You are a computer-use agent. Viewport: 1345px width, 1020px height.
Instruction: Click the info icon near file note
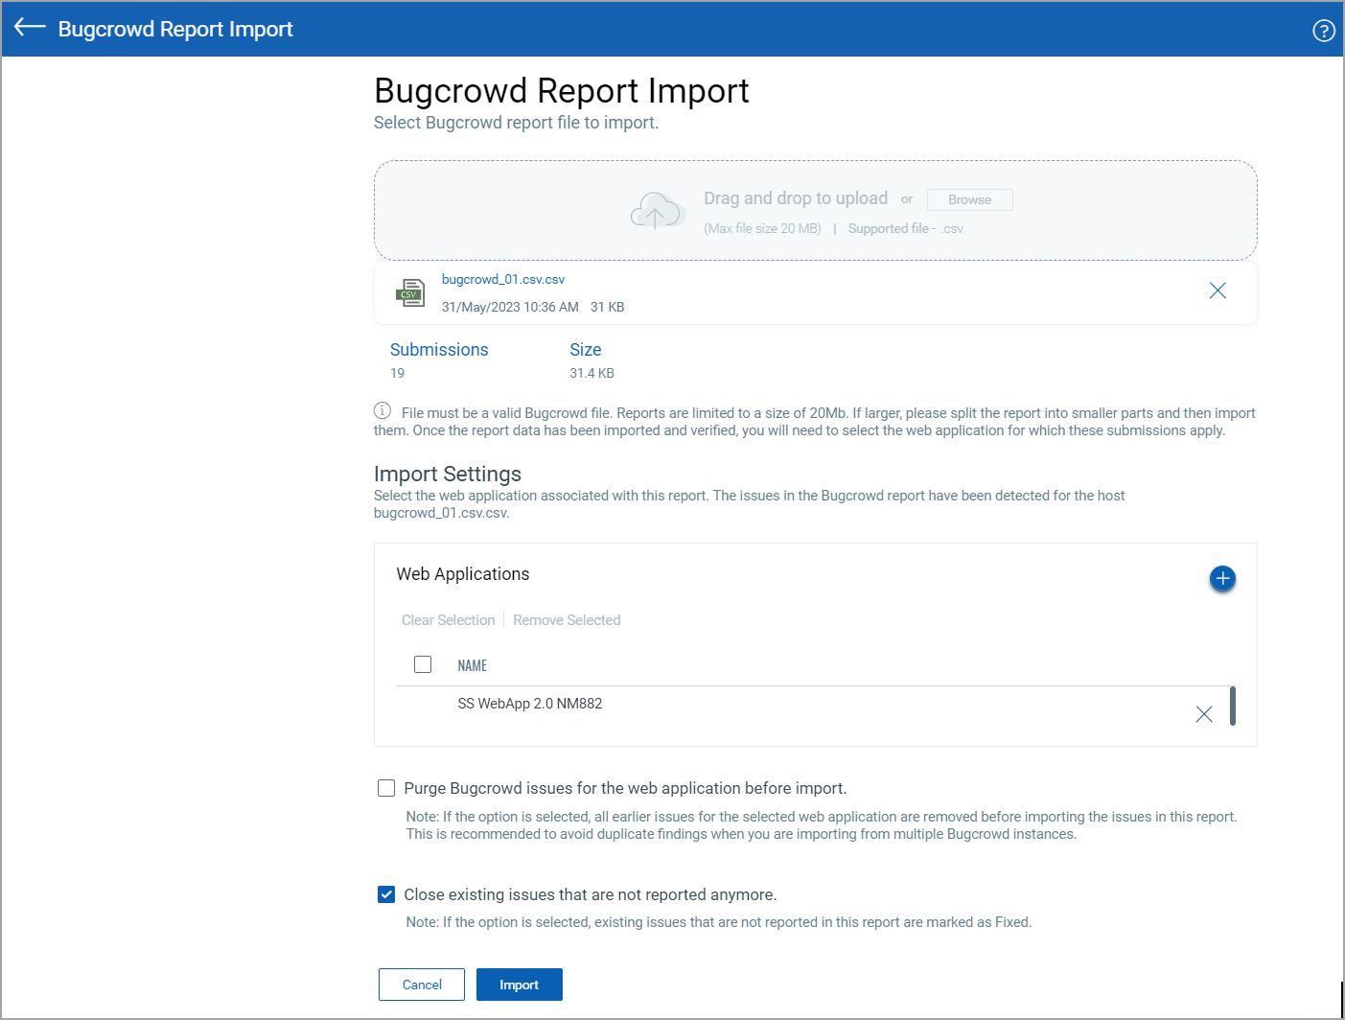click(x=382, y=411)
